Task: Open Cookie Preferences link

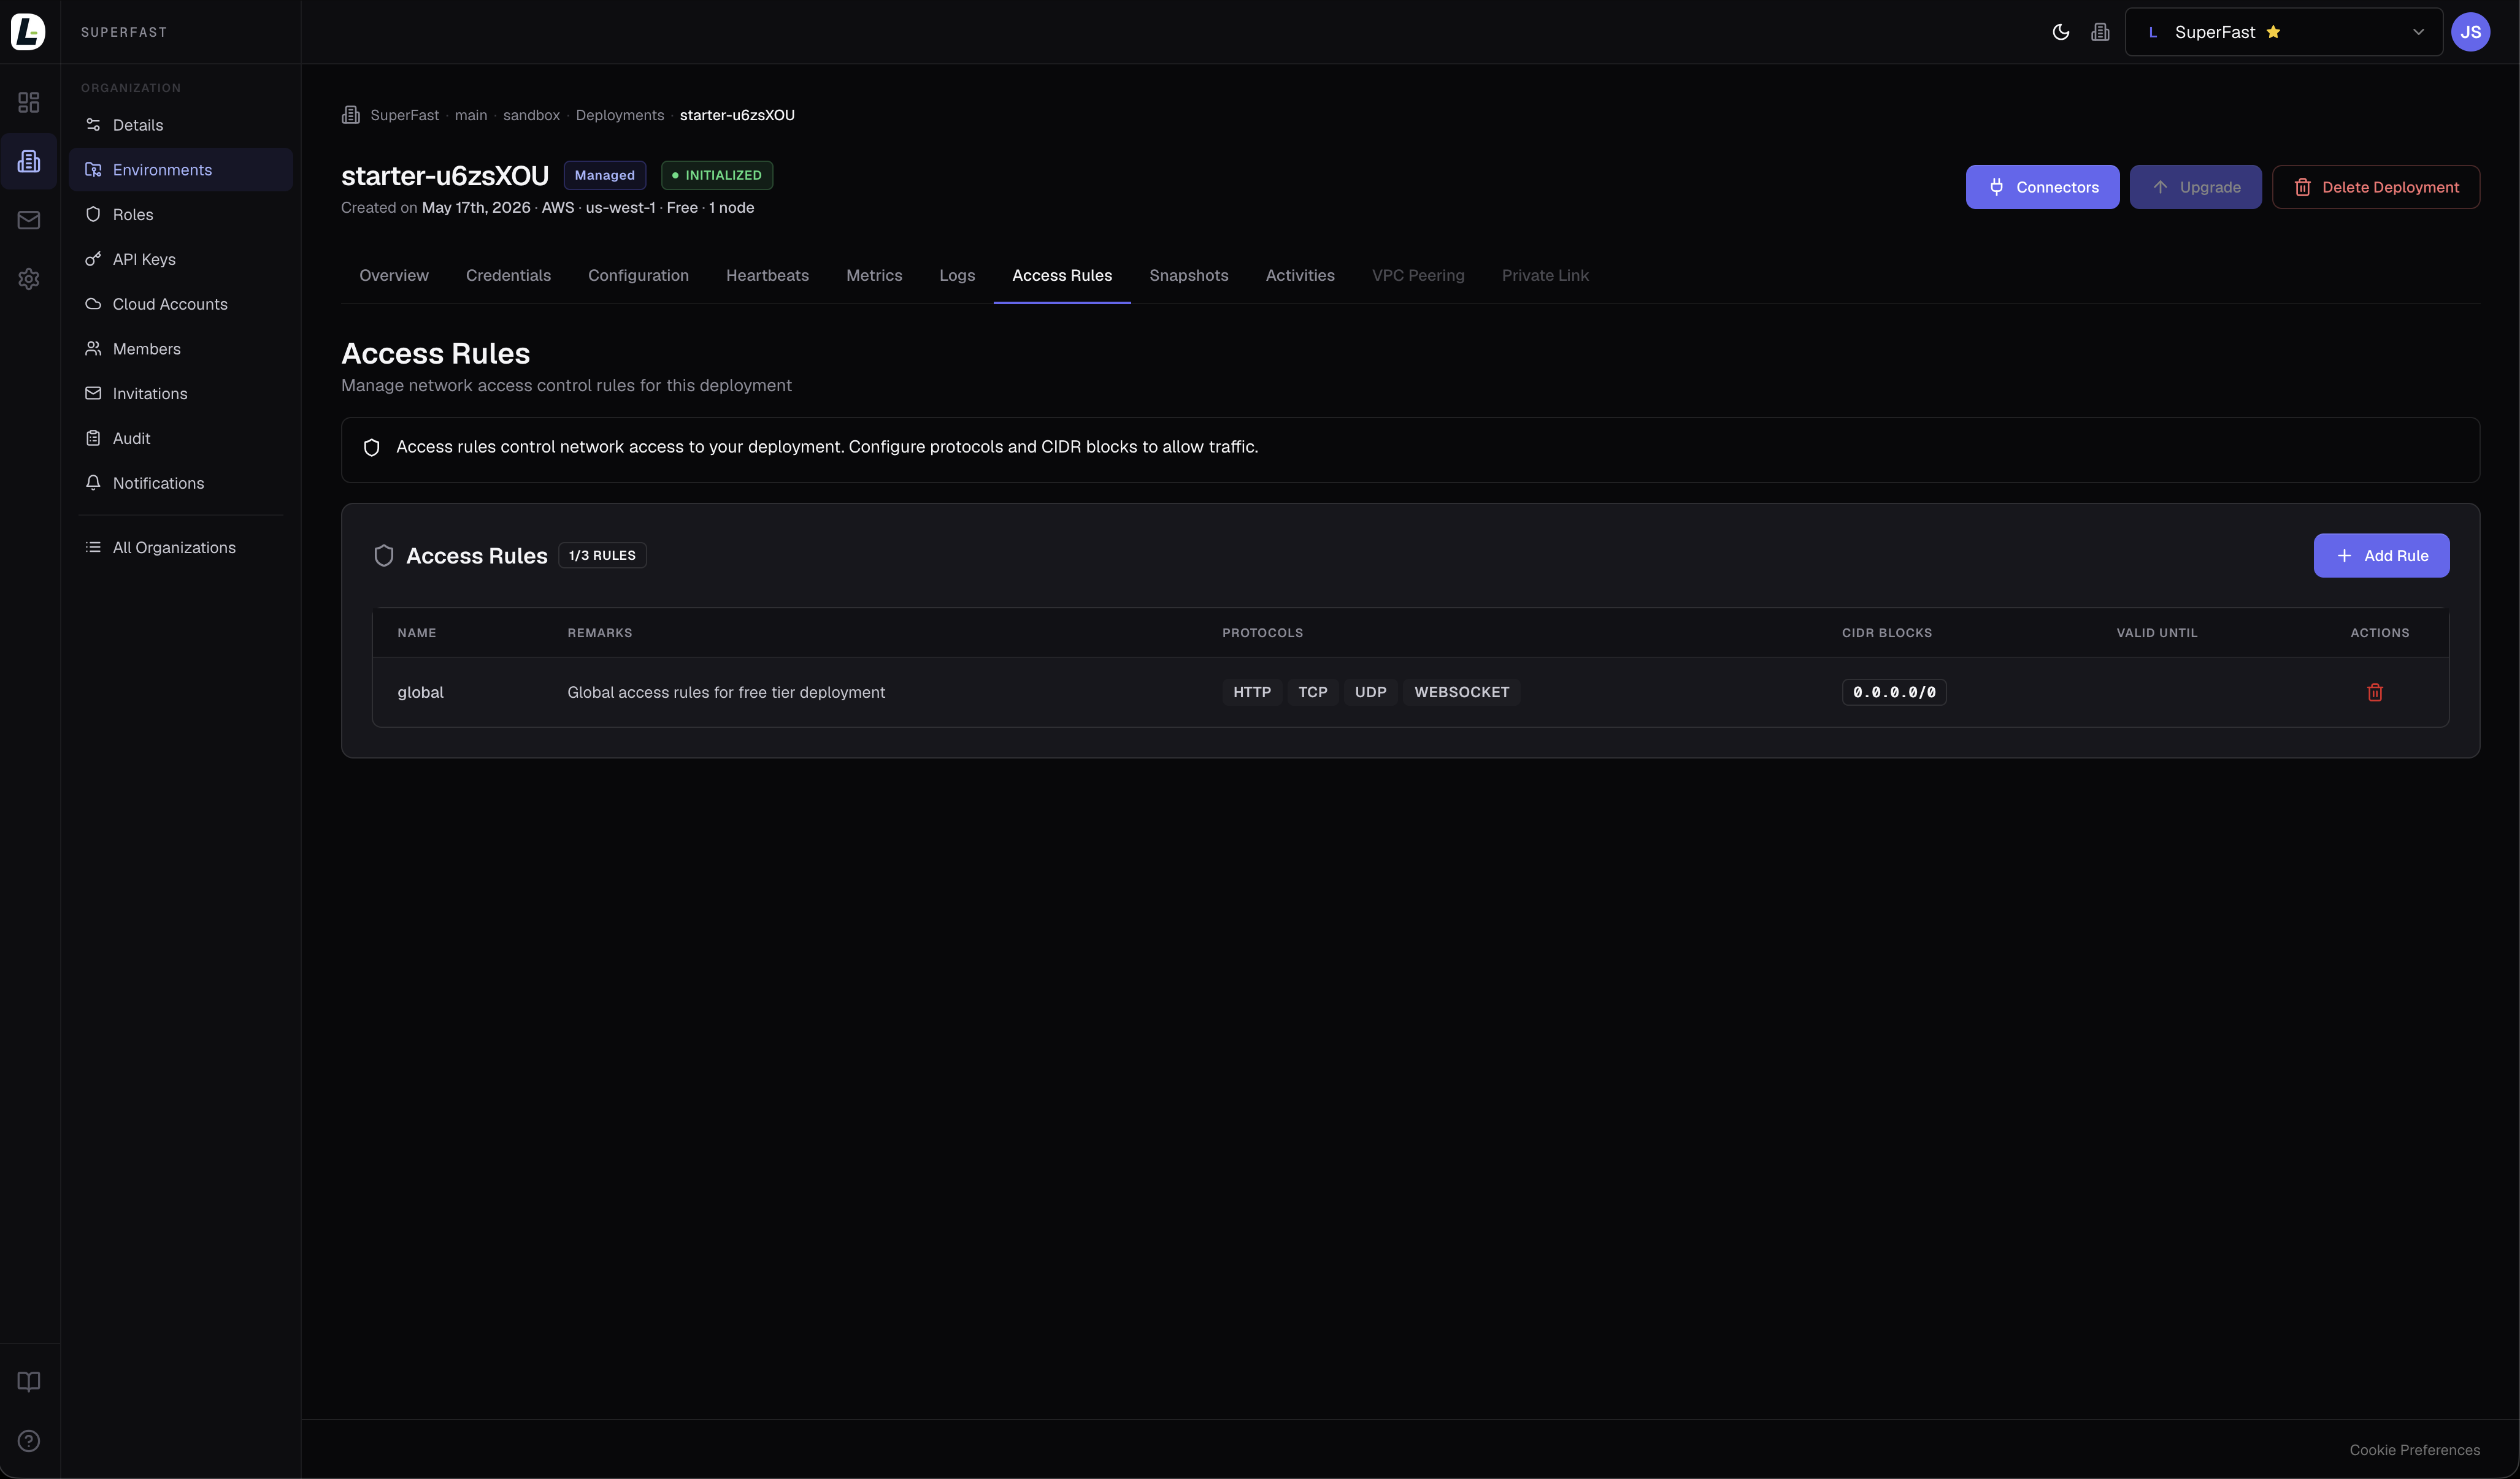Action: point(2414,1450)
